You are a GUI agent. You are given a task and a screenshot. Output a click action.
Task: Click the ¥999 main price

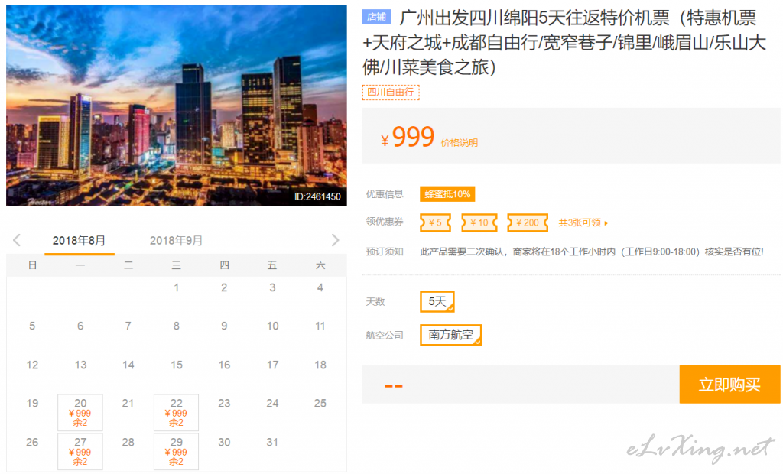click(x=408, y=137)
